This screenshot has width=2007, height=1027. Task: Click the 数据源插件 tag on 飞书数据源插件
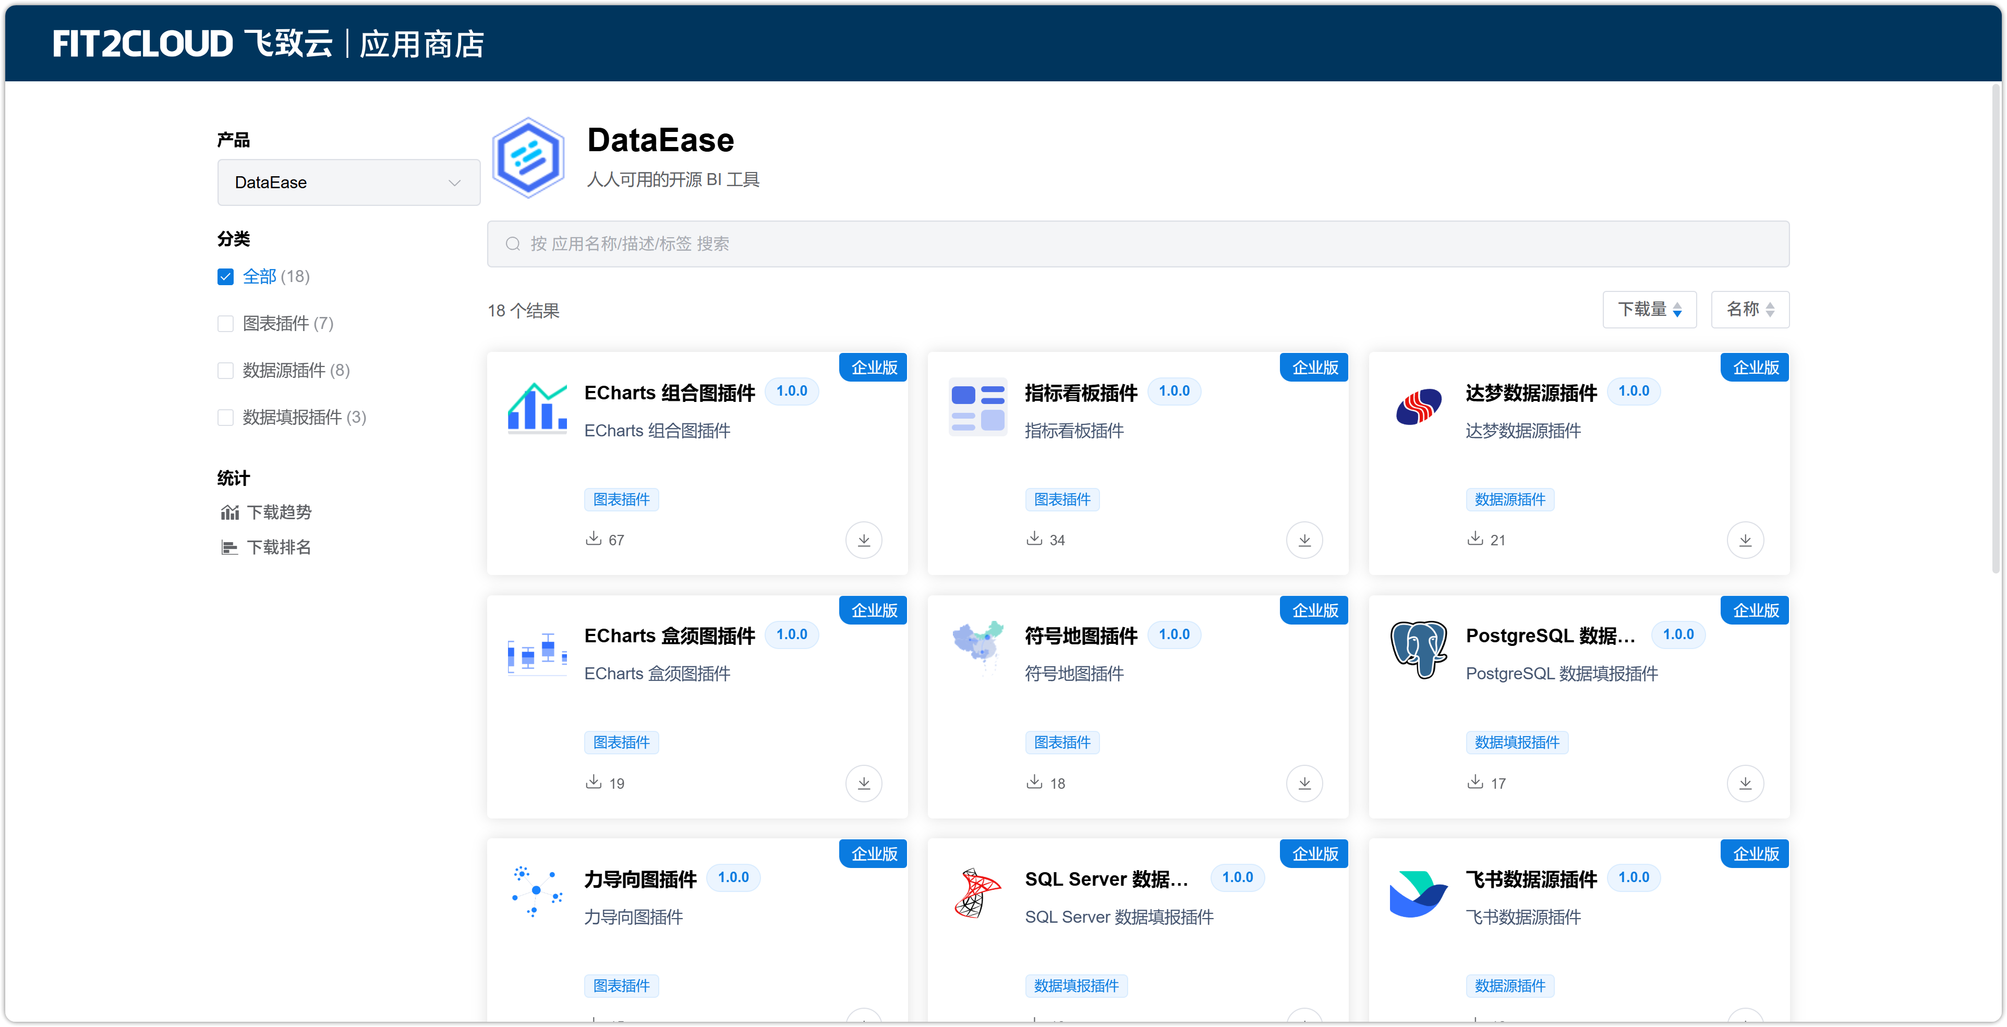(1510, 986)
